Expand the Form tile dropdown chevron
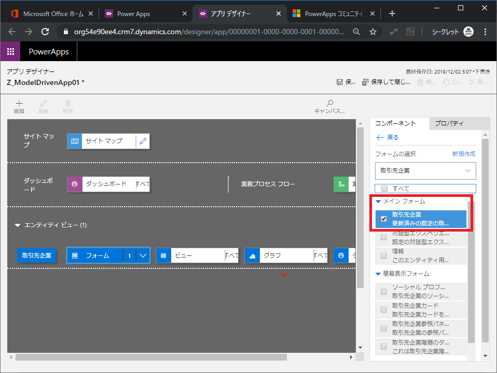This screenshot has height=373, width=497. pos(143,255)
